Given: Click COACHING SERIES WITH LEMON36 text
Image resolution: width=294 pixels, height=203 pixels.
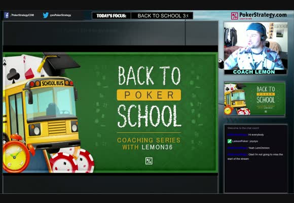Looking at the screenshot, I should pos(149,144).
